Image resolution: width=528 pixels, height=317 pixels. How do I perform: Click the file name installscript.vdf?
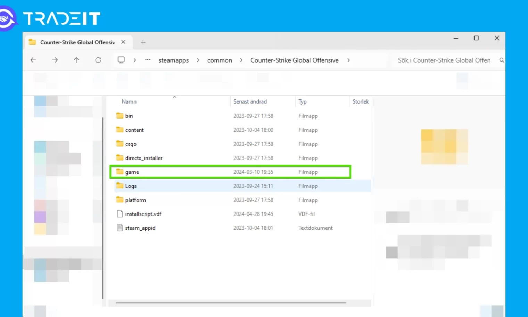(x=143, y=214)
